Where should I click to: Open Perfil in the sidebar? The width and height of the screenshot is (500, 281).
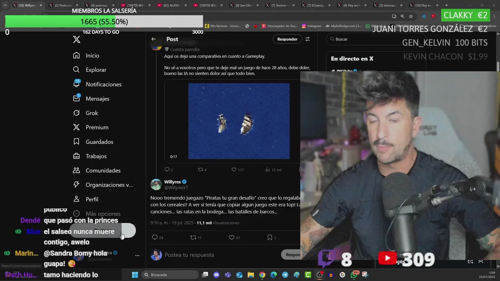[x=85, y=199]
